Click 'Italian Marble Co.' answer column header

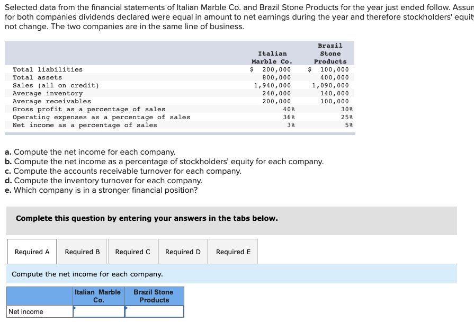99,296
